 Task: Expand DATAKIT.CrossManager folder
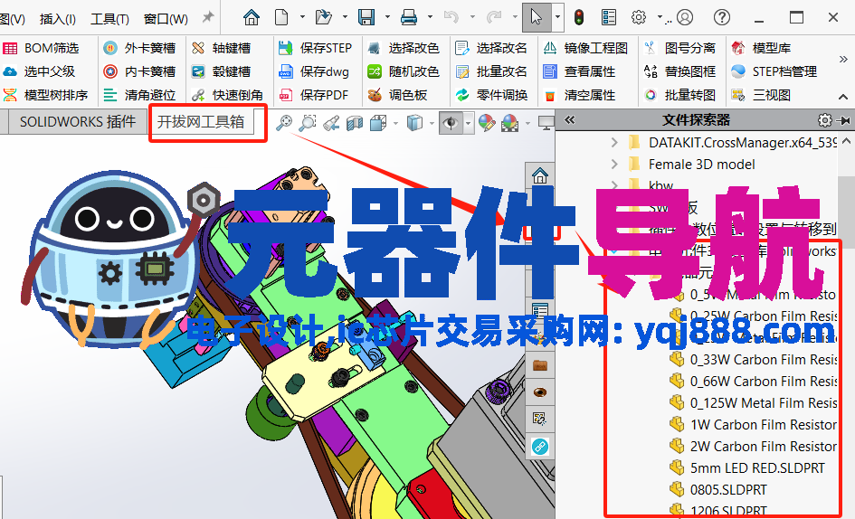(614, 143)
